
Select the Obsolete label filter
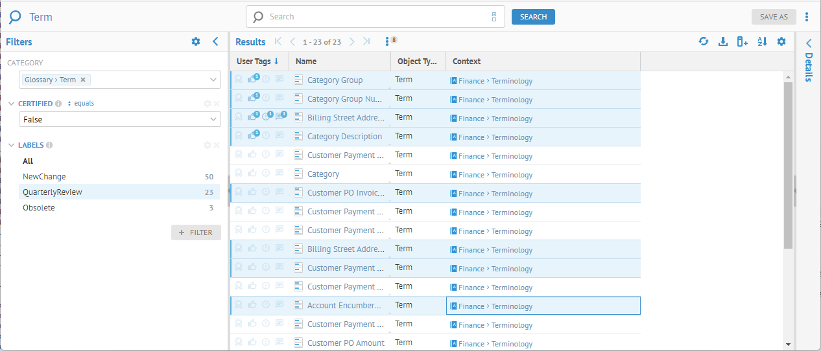39,208
